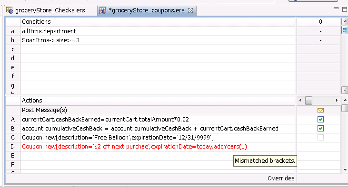This screenshot has width=348, height=187.
Task: Click empty condition row d cell
Action: point(158,58)
